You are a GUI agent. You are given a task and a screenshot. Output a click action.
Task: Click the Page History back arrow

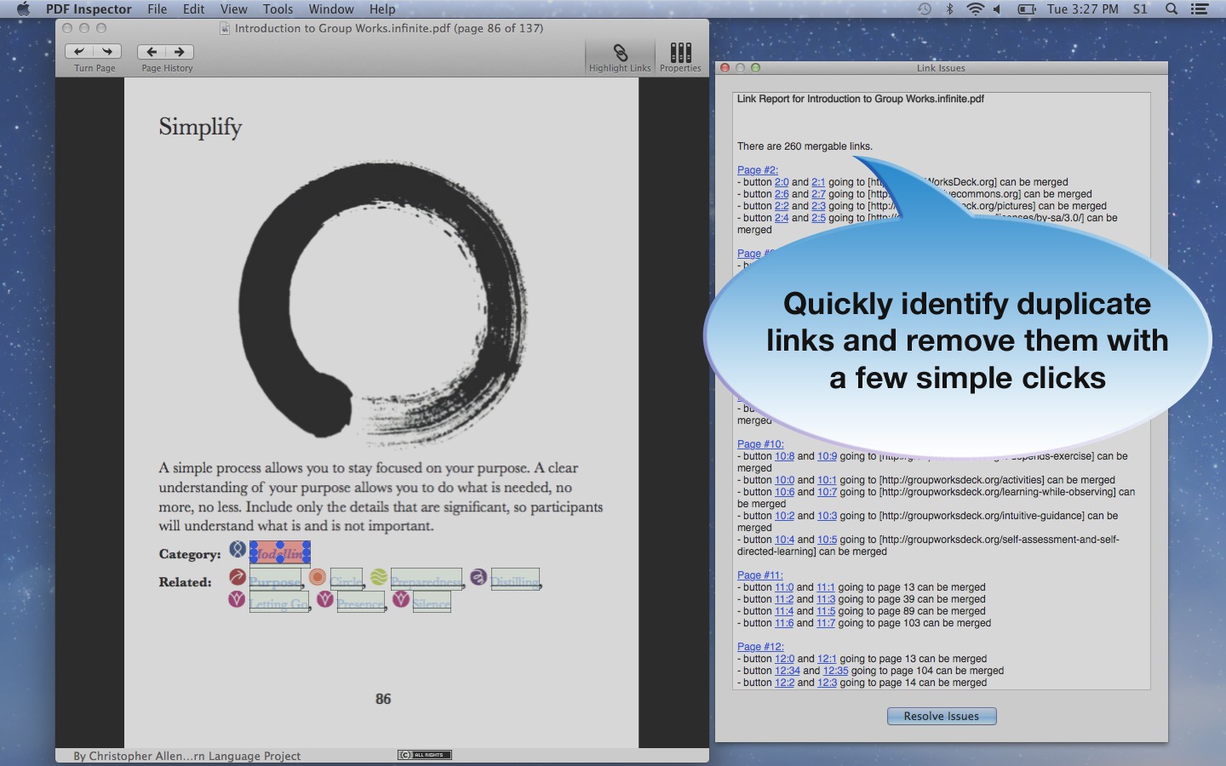pyautogui.click(x=152, y=51)
